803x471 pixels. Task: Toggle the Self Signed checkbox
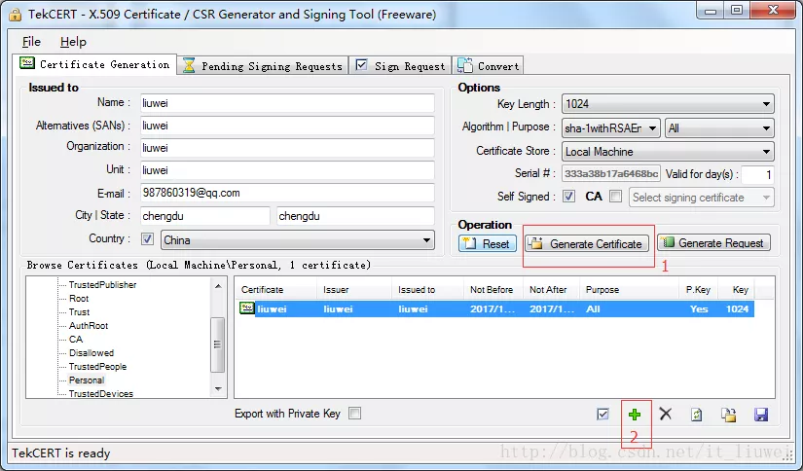[569, 198]
